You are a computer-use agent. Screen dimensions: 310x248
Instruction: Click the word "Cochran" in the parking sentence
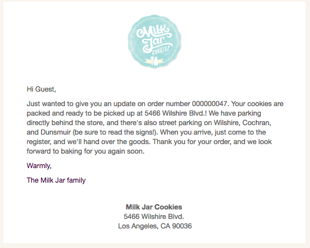tap(256, 123)
